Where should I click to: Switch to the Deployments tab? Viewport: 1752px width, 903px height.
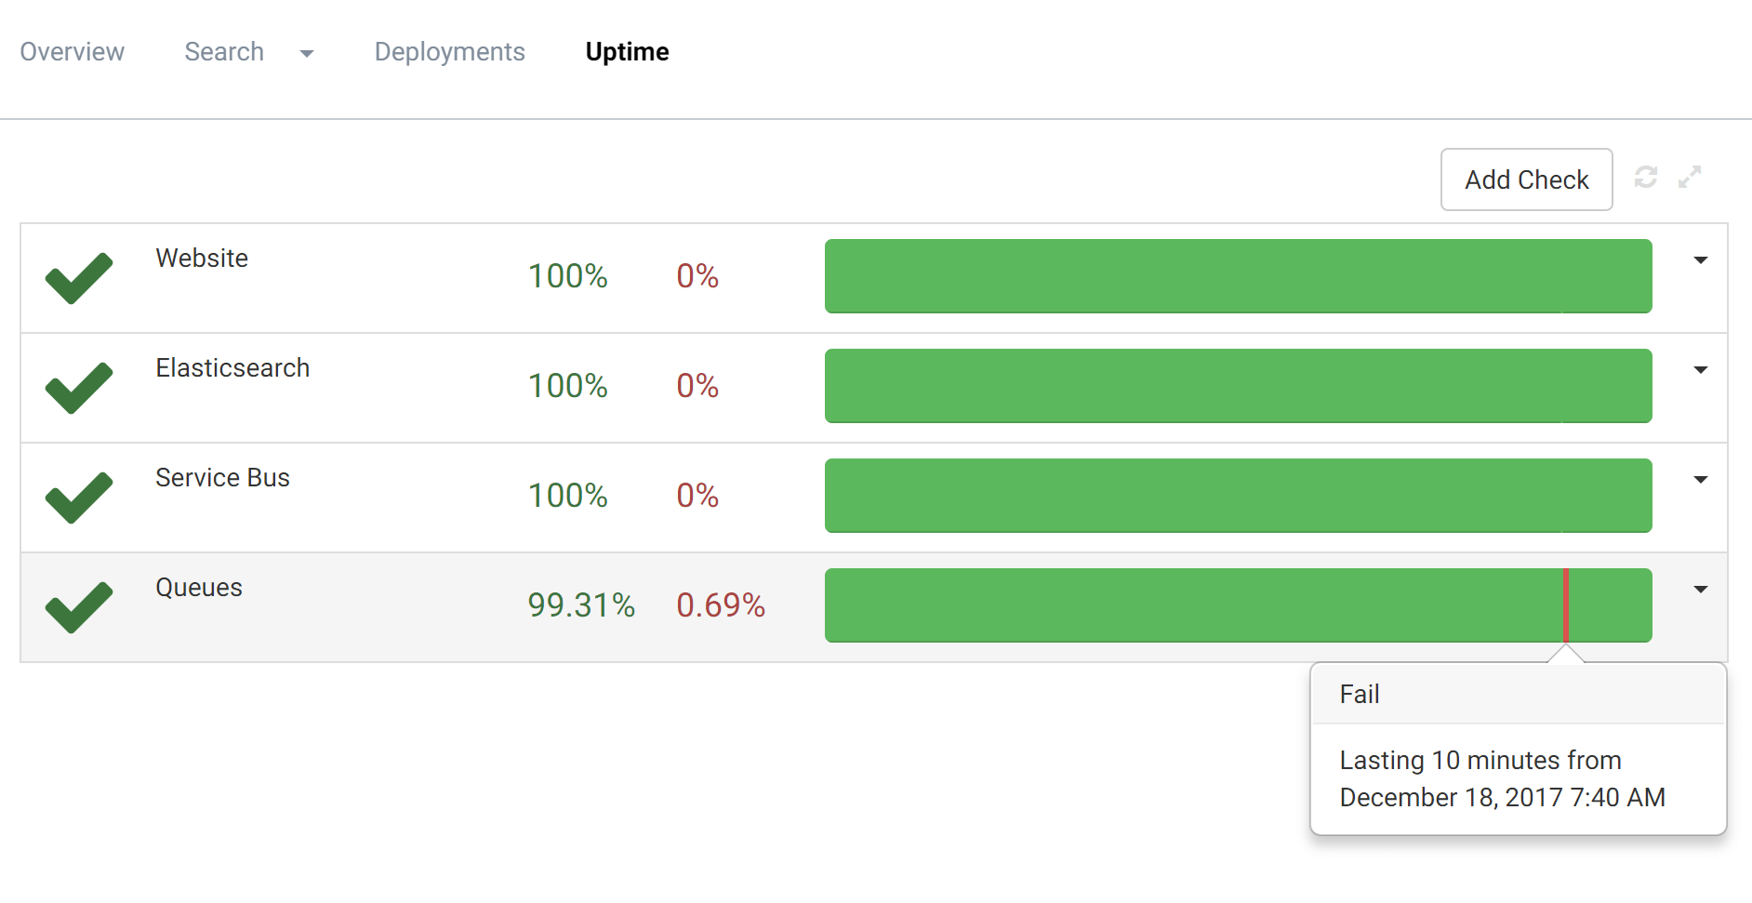pyautogui.click(x=450, y=52)
